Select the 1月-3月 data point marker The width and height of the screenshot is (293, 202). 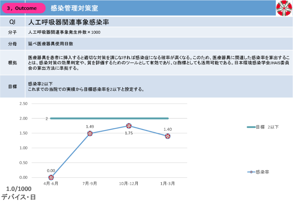pyautogui.click(x=168, y=136)
